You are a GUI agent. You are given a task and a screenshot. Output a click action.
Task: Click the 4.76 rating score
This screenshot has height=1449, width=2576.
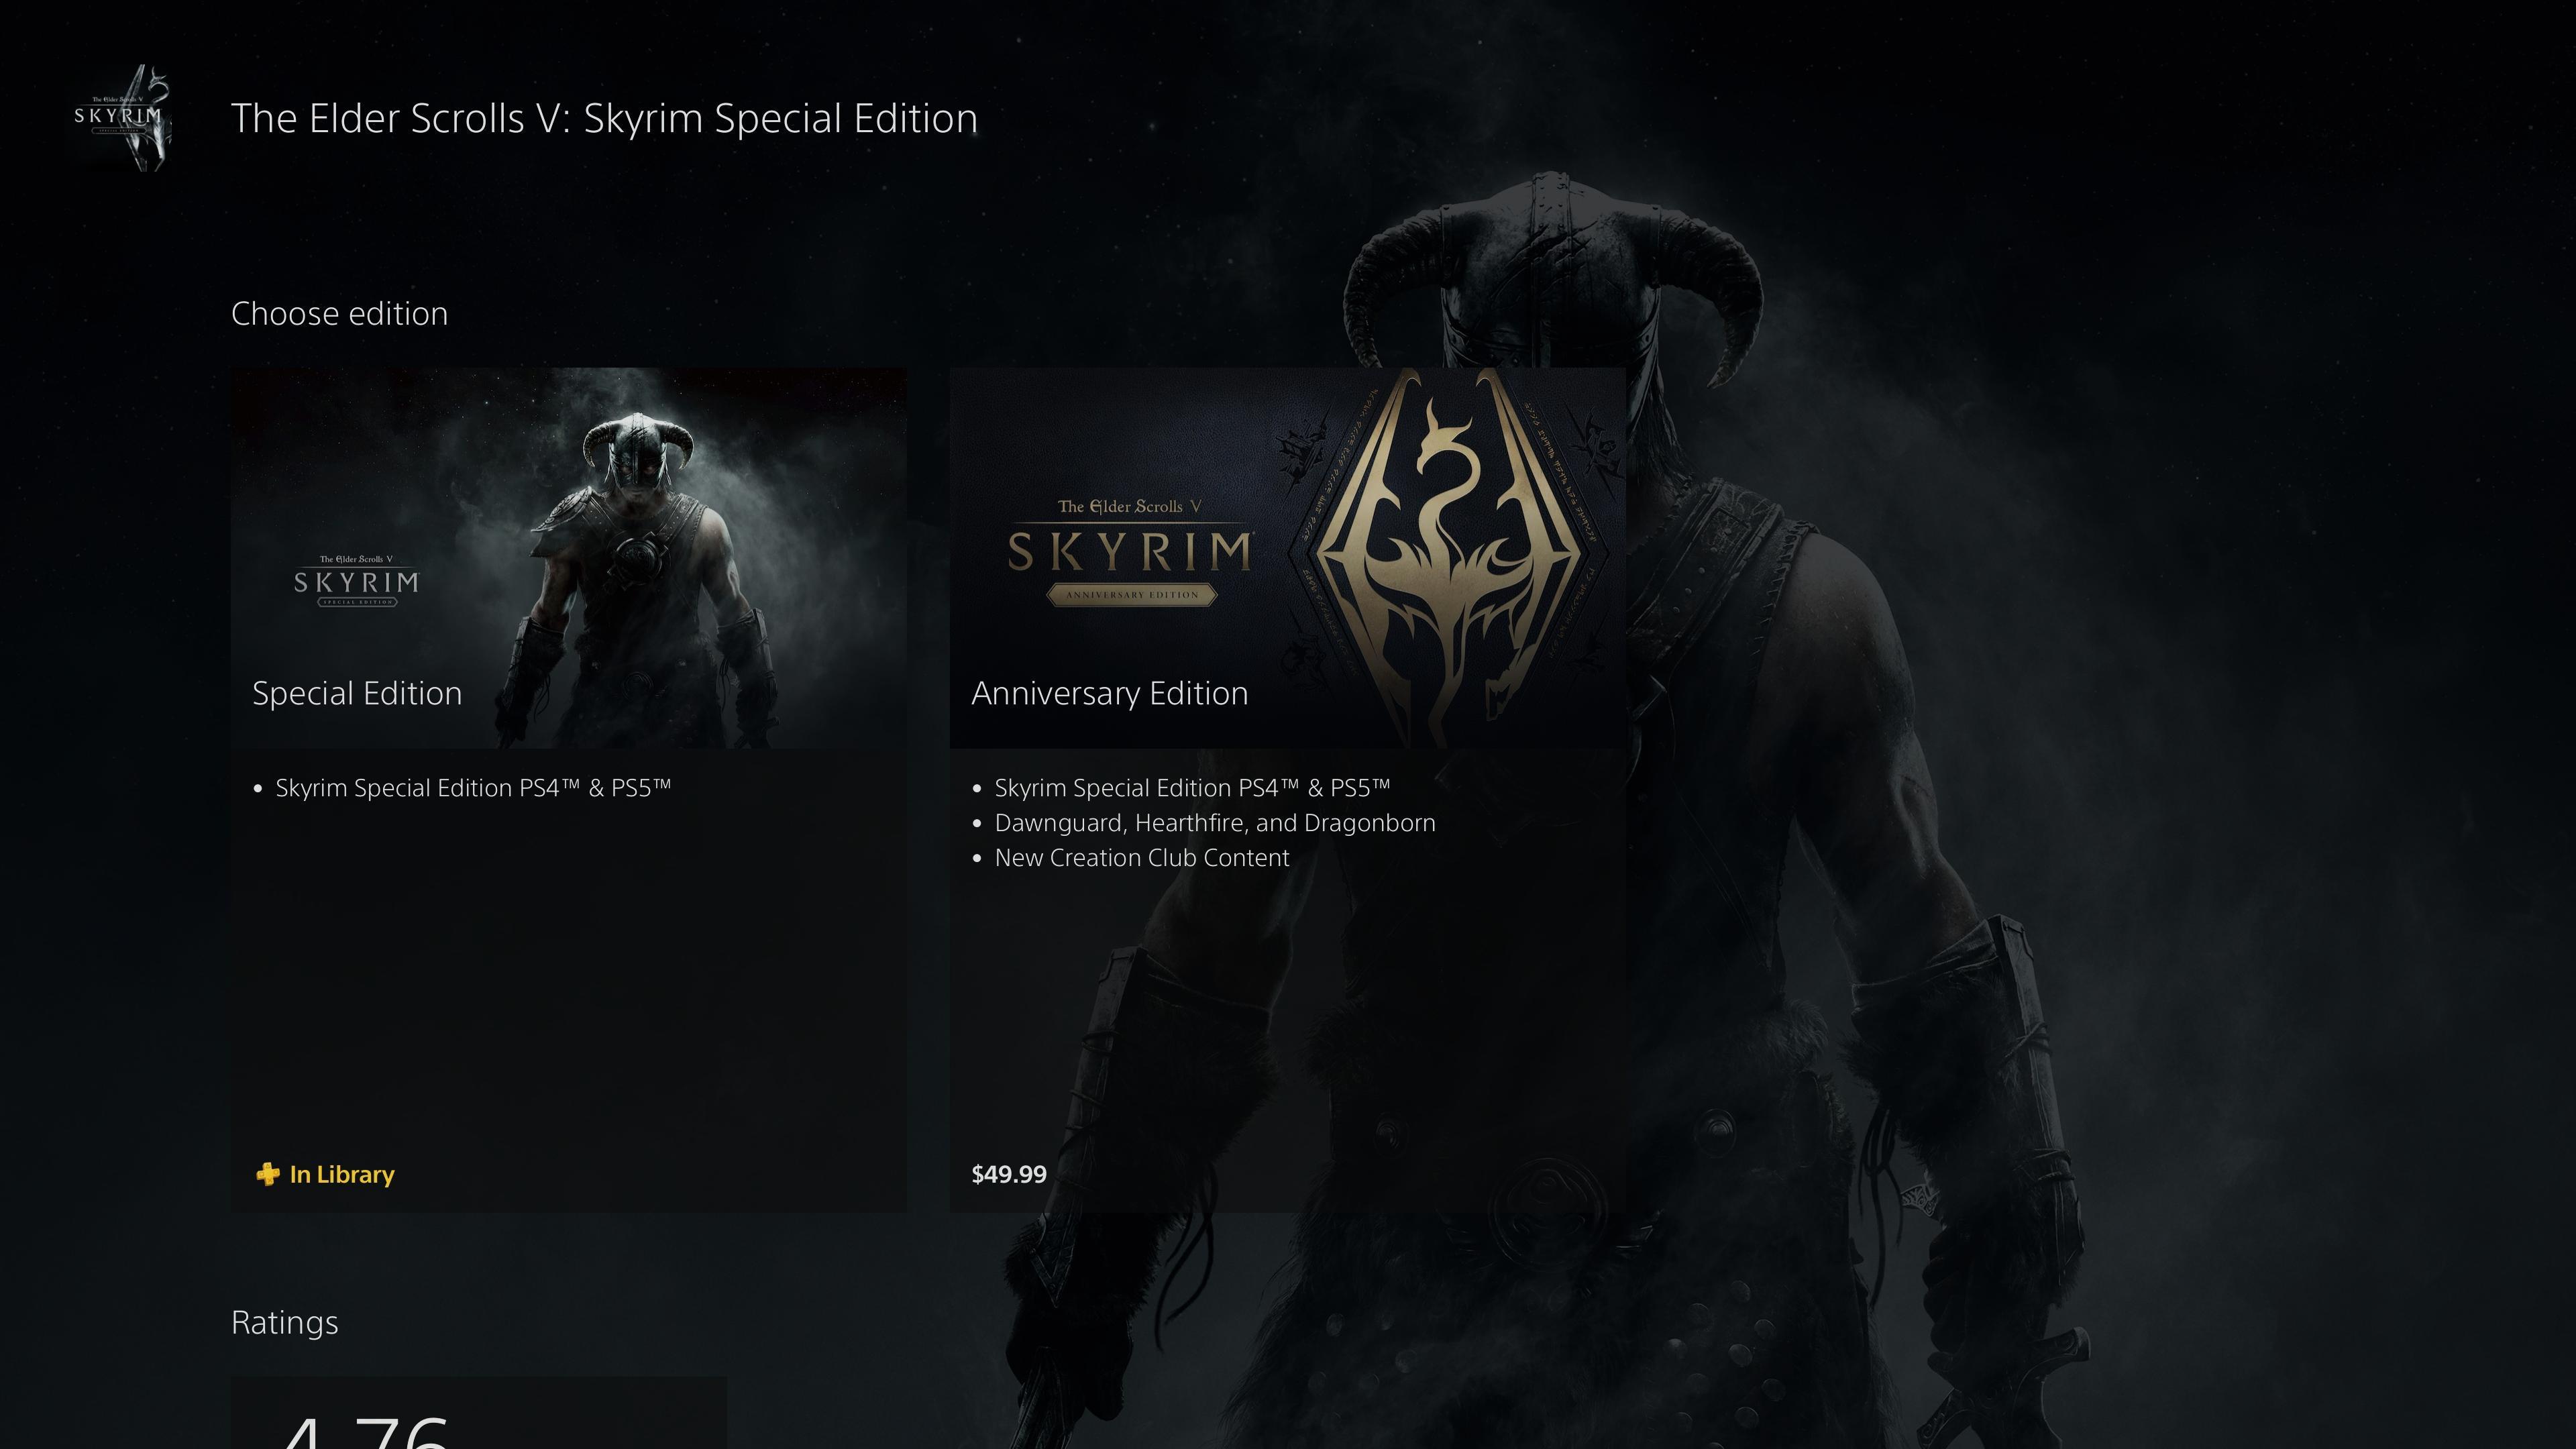365,1432
